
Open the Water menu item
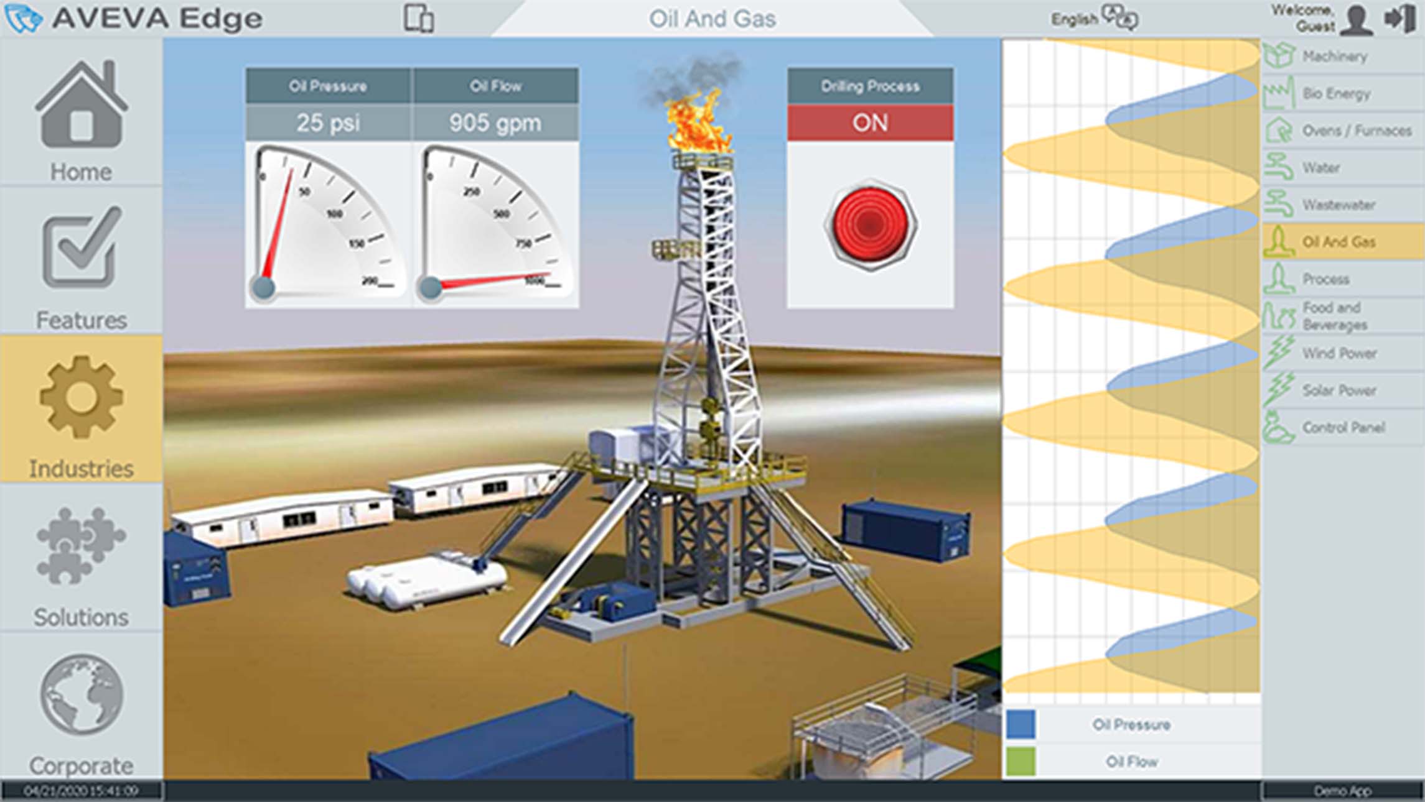coord(1343,167)
